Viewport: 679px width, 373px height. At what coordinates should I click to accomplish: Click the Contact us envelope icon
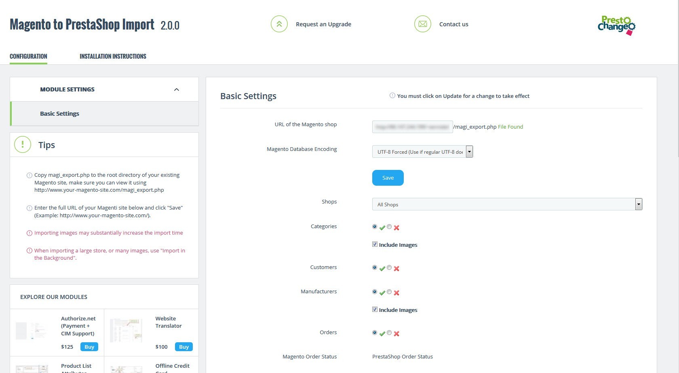coord(423,24)
